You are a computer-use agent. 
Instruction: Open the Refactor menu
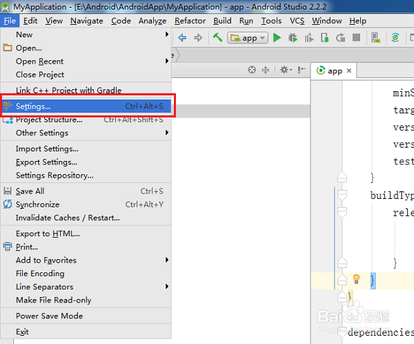click(x=190, y=21)
